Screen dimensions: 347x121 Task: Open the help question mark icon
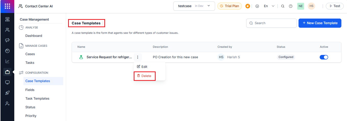coord(291,6)
